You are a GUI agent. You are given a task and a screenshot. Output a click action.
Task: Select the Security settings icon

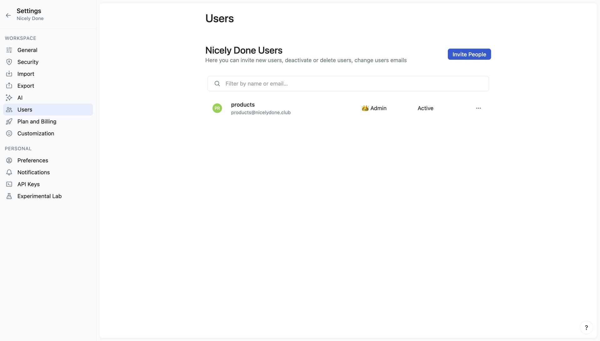tap(9, 62)
